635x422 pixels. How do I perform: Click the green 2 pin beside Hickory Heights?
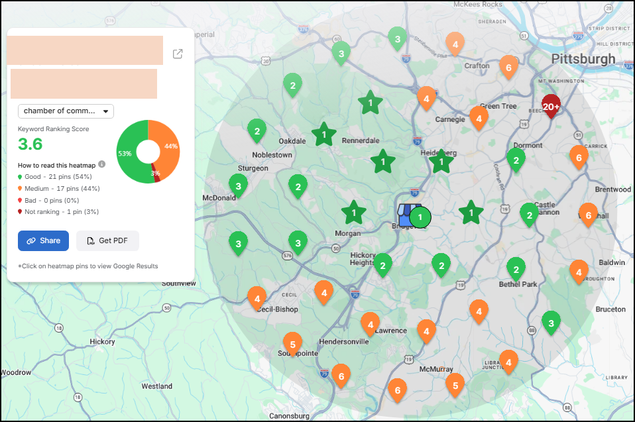point(382,266)
